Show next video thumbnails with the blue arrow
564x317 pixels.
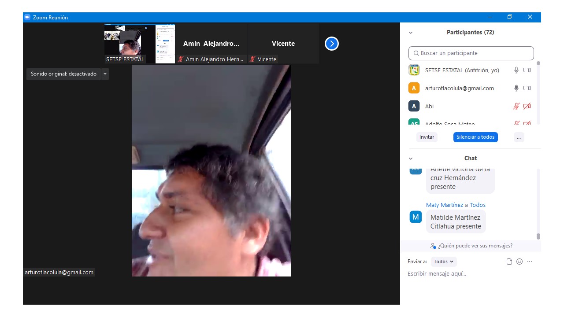coord(332,44)
